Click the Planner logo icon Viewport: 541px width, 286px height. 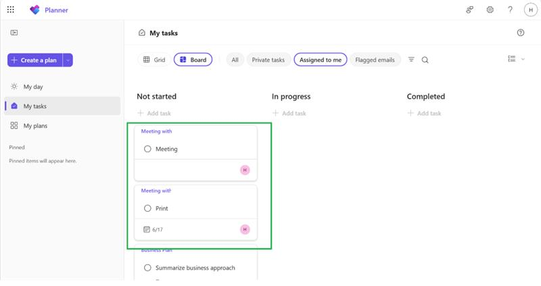(x=34, y=10)
